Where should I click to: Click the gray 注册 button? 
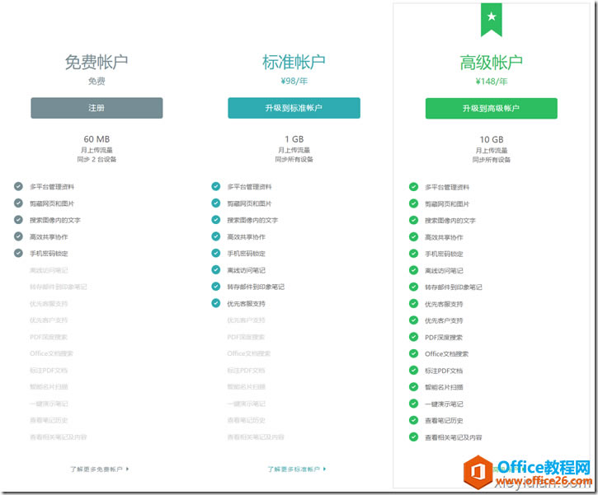[97, 108]
